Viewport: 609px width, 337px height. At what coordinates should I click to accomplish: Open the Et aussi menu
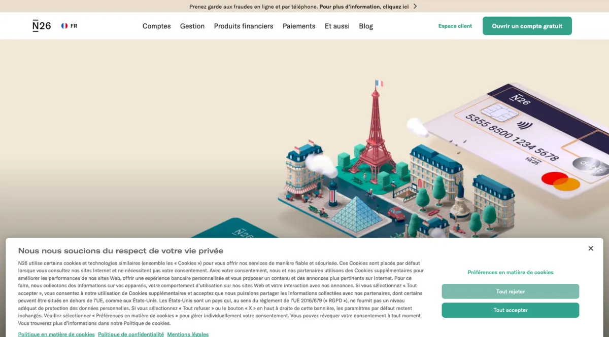click(x=337, y=26)
